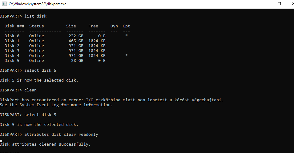Click the diskpart.exe title bar icon
The height and width of the screenshot is (153, 294).
coord(4,4)
